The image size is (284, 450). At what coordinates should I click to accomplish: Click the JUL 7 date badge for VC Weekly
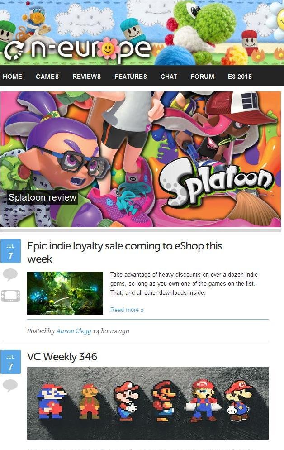pos(10,362)
